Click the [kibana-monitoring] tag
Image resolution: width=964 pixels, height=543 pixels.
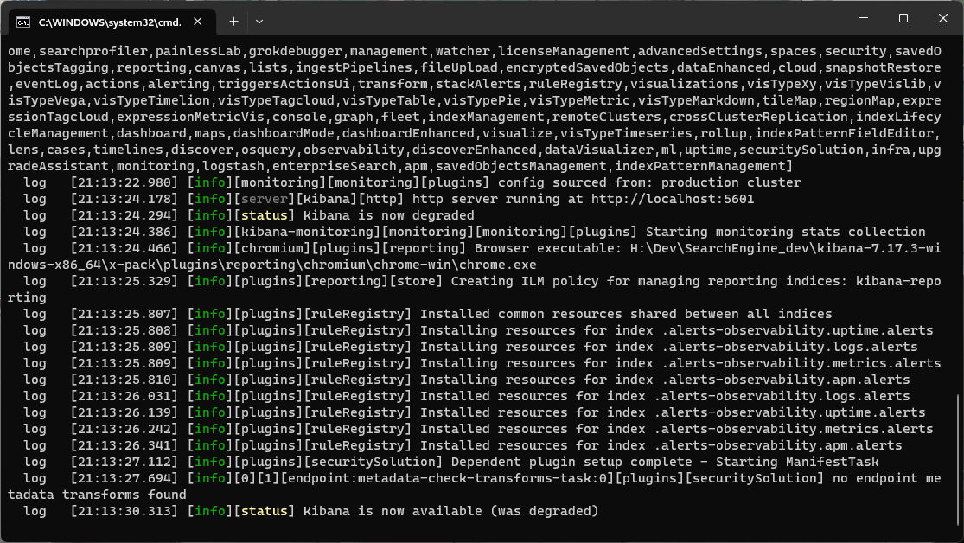pyautogui.click(x=308, y=232)
